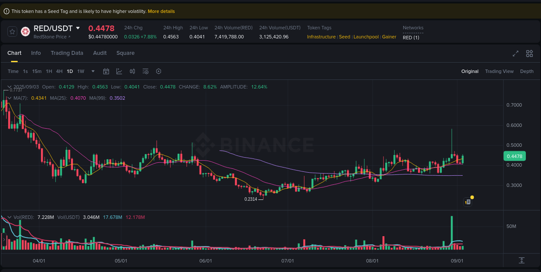
Task: Switch to the Trading Data tab
Action: [67, 53]
